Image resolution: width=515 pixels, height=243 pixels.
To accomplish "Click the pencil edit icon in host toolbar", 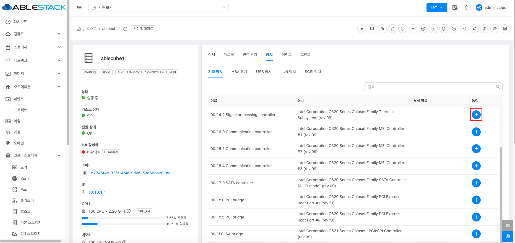I will point(392,29).
